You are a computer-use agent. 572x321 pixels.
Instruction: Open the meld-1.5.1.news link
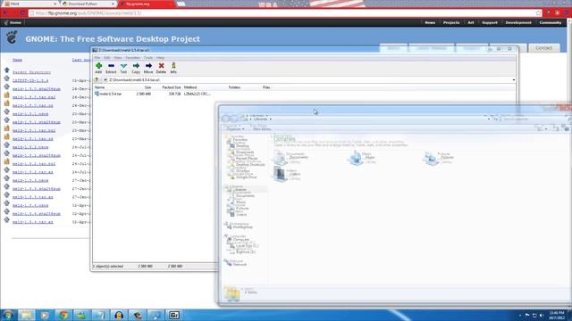[x=30, y=114]
